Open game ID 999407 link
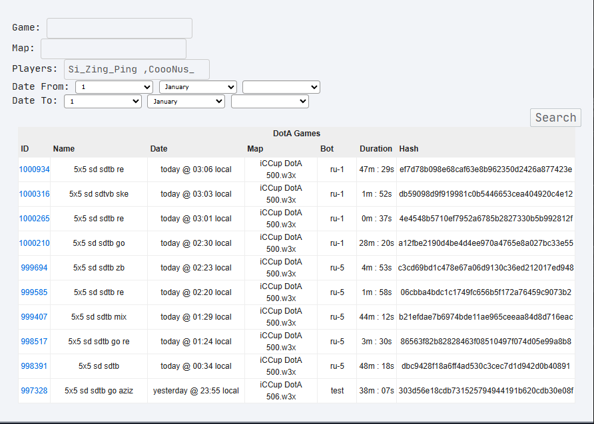 (x=34, y=317)
